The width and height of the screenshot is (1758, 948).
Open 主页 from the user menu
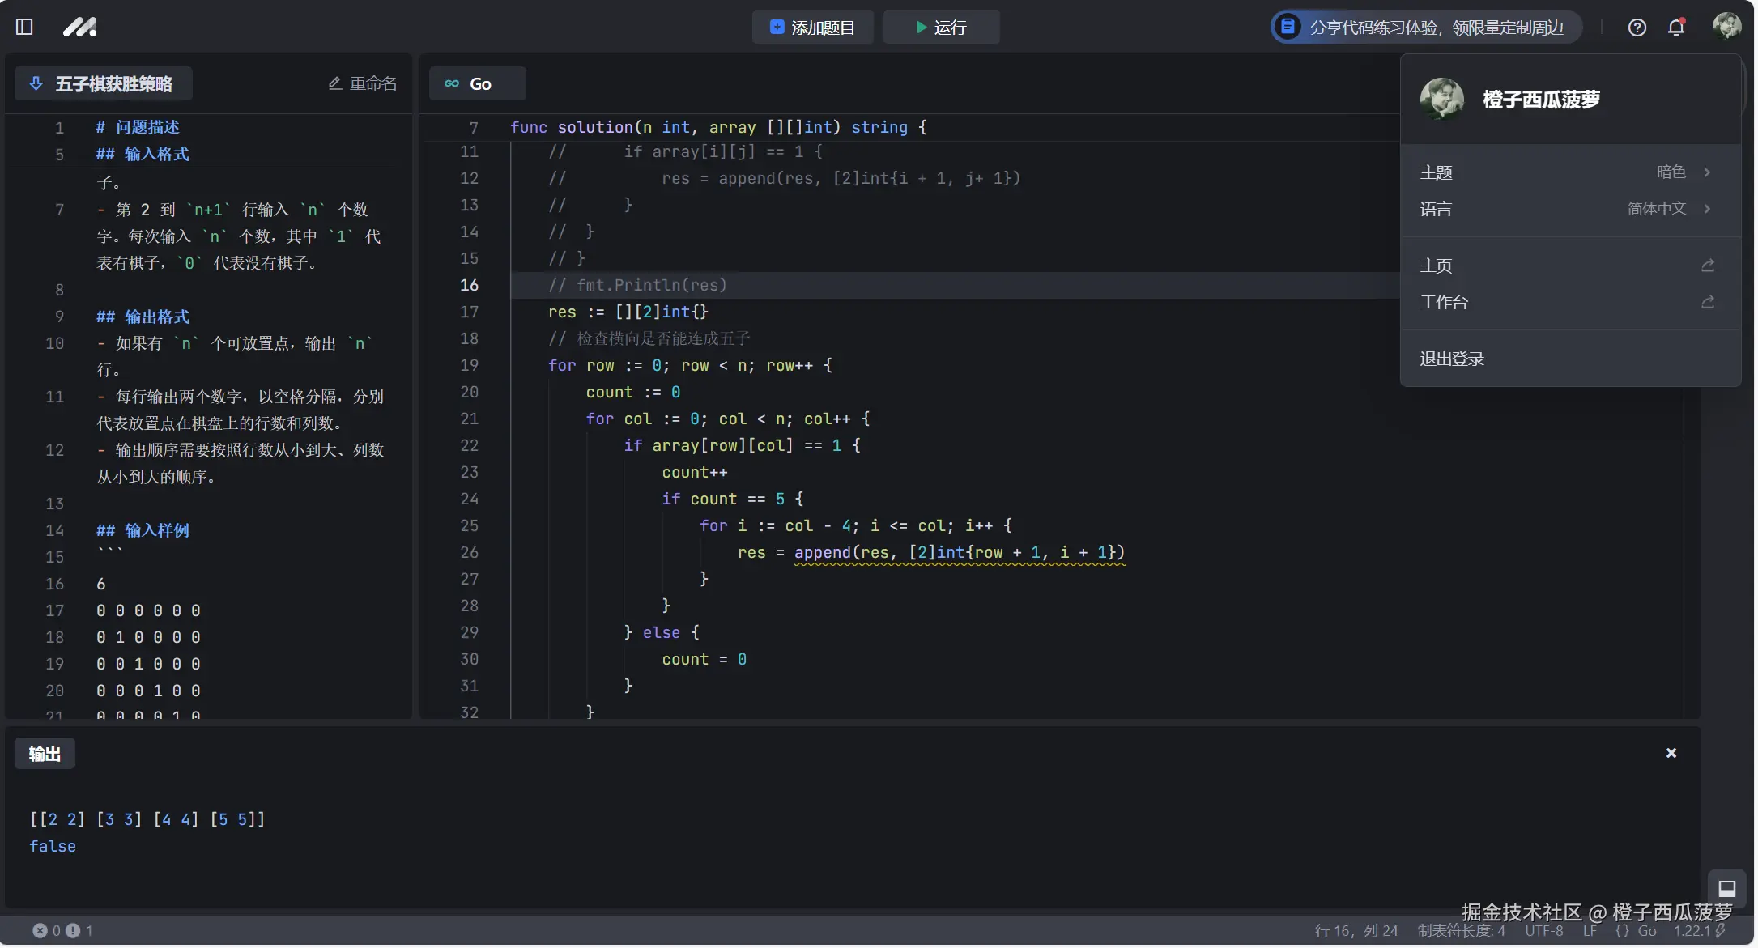coord(1569,266)
